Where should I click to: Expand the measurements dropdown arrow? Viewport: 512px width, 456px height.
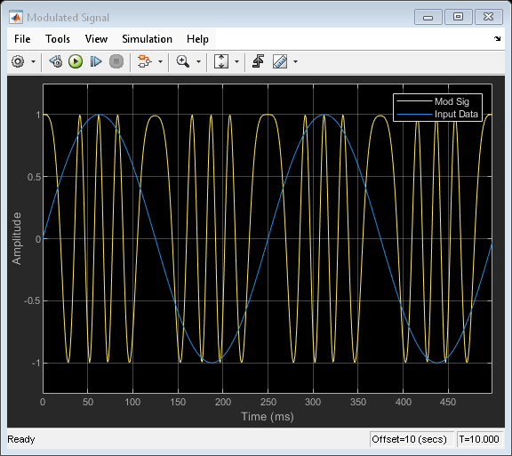(295, 61)
